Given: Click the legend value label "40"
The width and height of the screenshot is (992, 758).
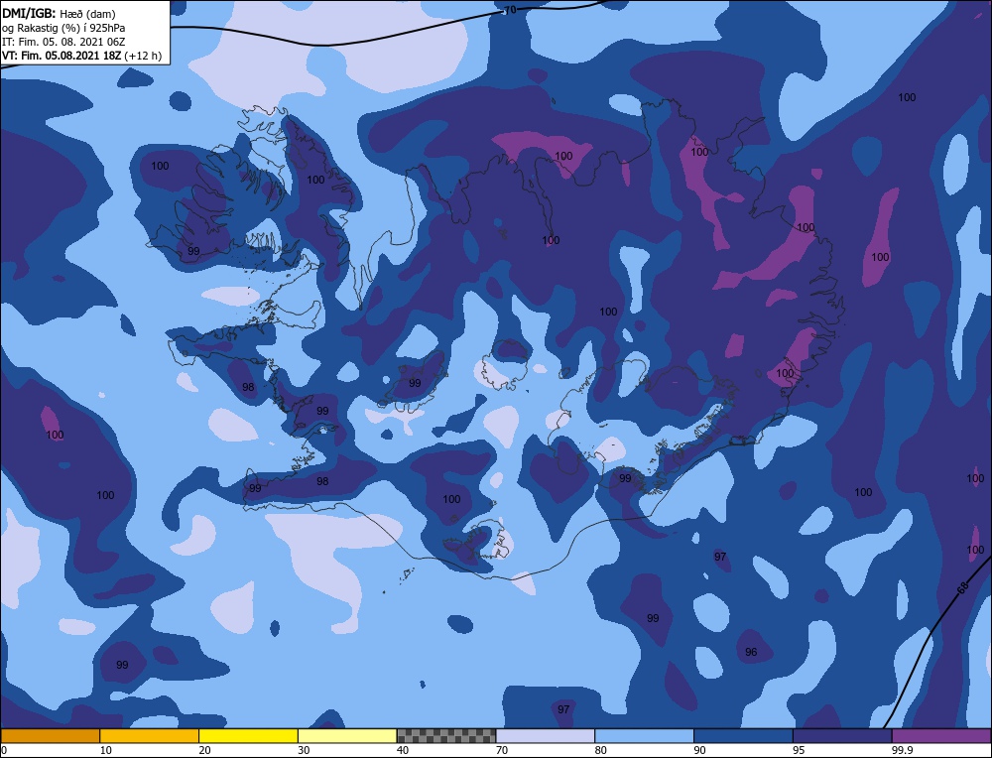Looking at the screenshot, I should 403,750.
